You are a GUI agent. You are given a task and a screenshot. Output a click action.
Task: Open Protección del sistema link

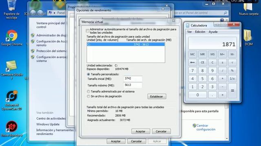point(51,51)
